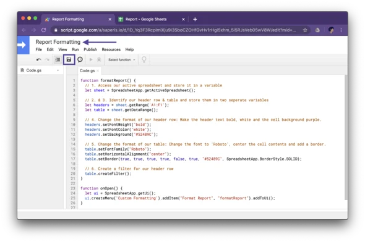Open a new browser tab with plus
The width and height of the screenshot is (365, 242).
[195, 19]
